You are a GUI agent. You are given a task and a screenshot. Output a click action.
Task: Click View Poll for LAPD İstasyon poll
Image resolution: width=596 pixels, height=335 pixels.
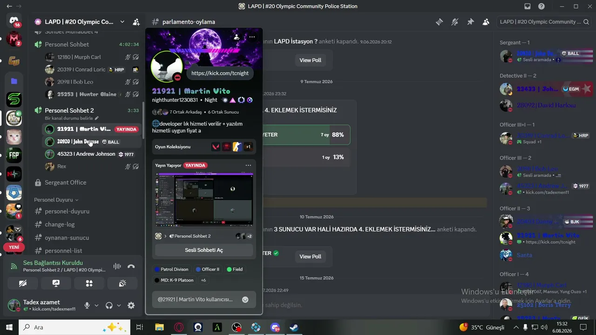click(310, 60)
